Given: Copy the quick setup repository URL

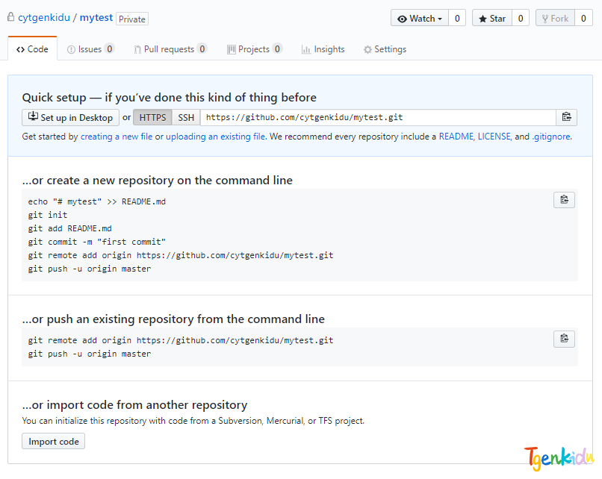Looking at the screenshot, I should 566,117.
